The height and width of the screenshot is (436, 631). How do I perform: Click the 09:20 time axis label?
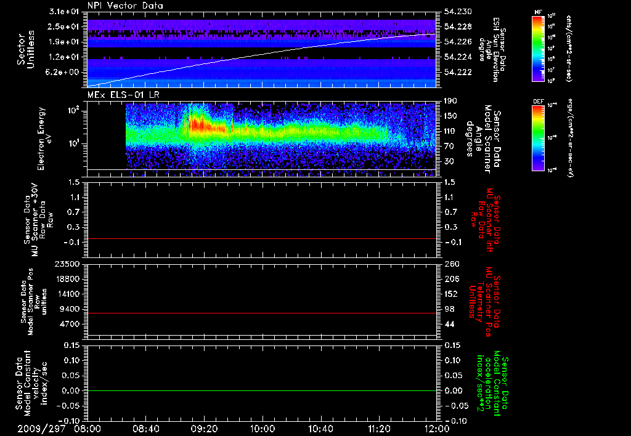(x=204, y=429)
